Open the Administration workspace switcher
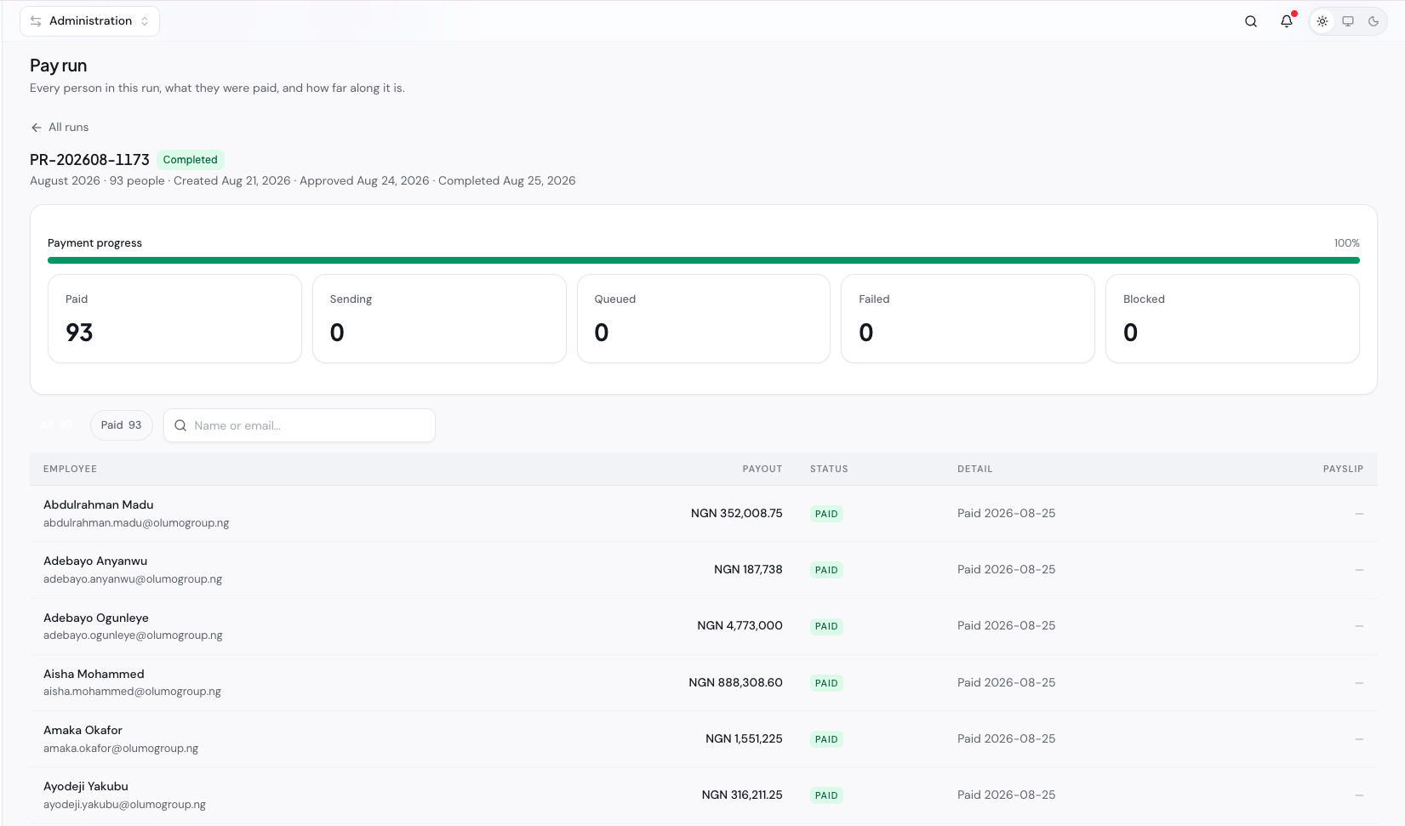1405x826 pixels. point(89,21)
